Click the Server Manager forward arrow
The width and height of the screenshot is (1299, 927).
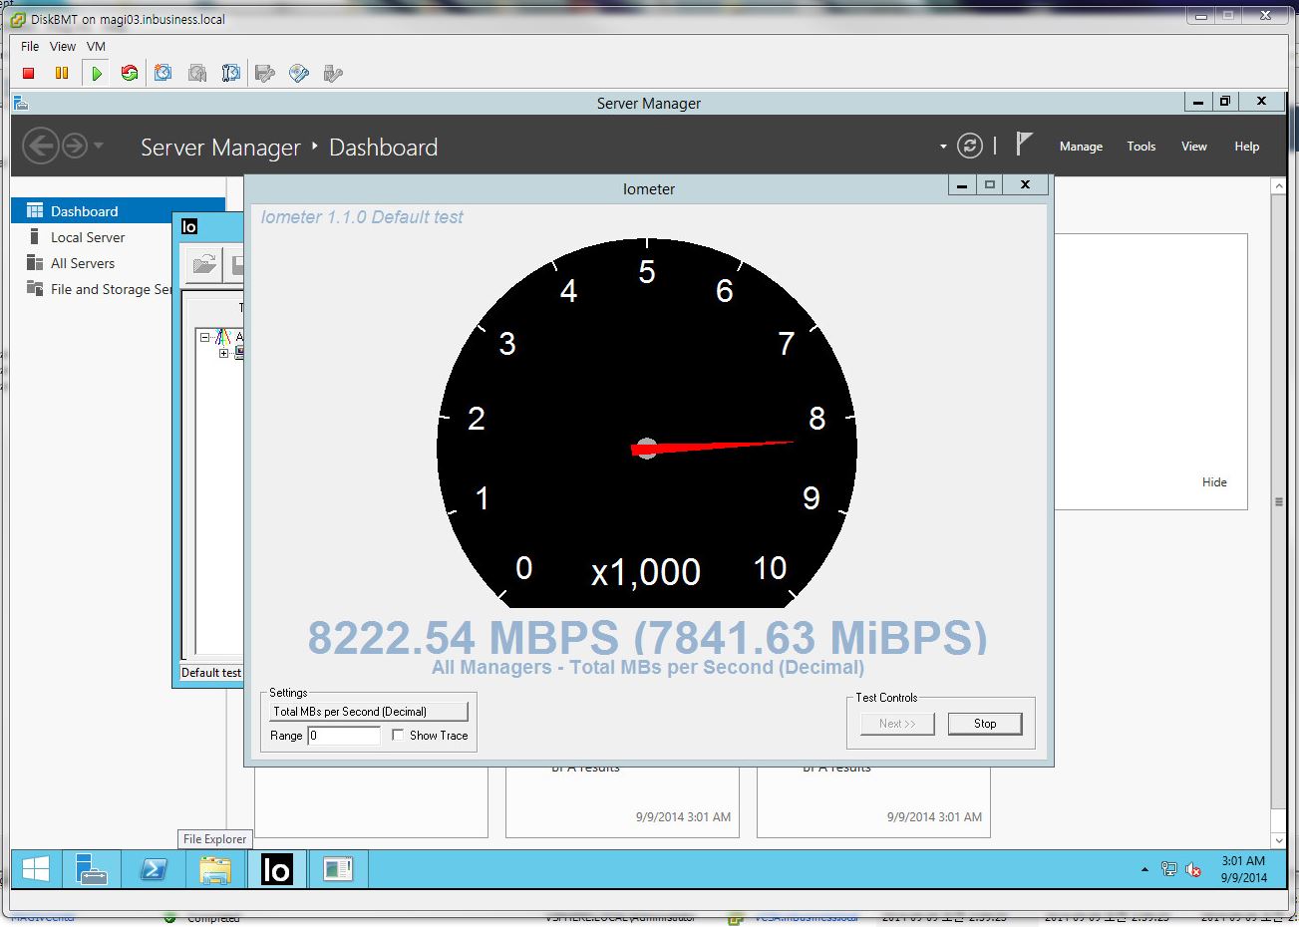[x=75, y=147]
